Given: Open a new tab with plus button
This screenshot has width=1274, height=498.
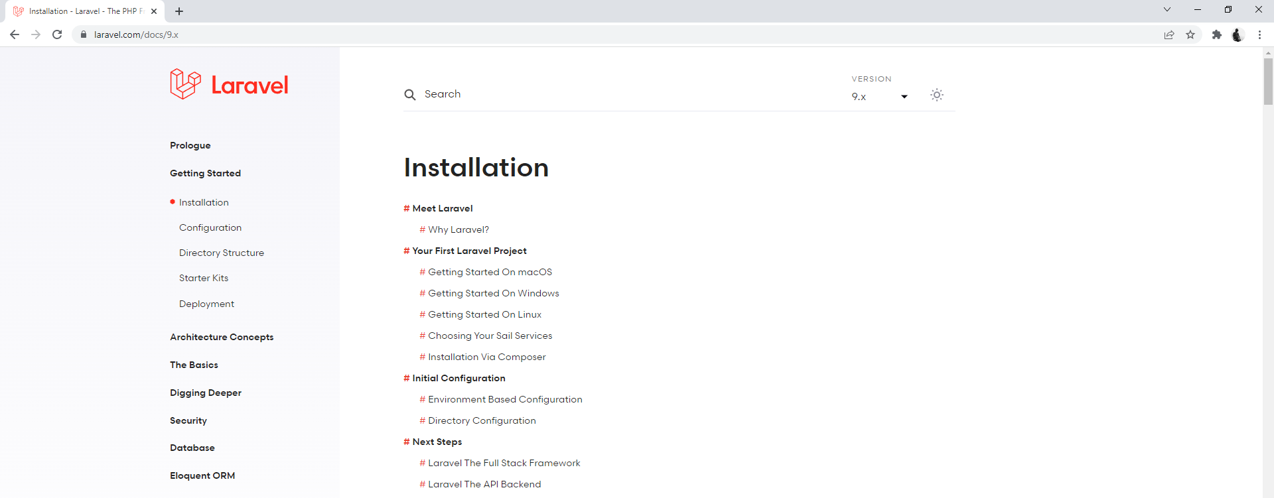Looking at the screenshot, I should point(179,11).
